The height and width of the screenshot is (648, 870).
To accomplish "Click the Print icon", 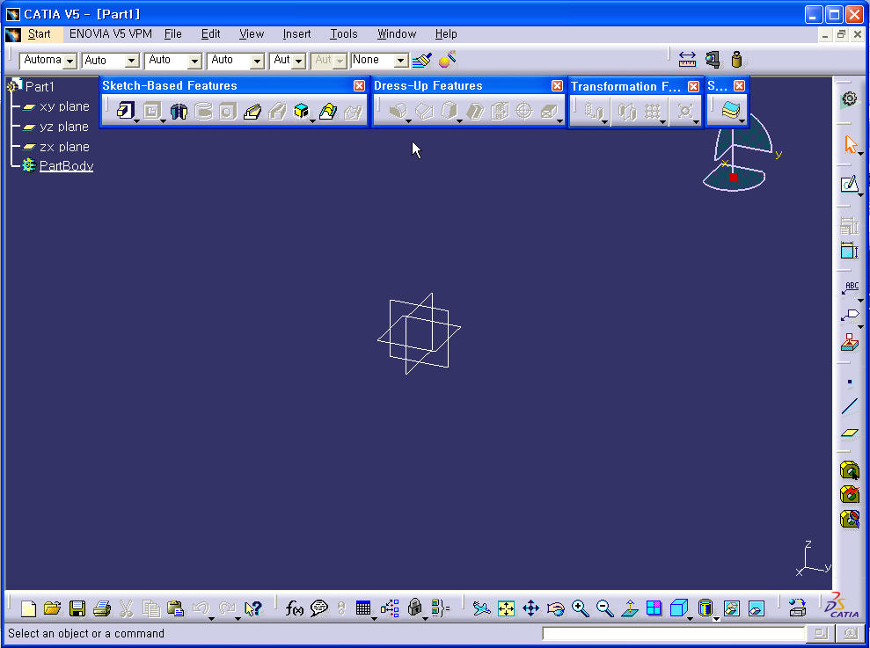I will tap(102, 608).
